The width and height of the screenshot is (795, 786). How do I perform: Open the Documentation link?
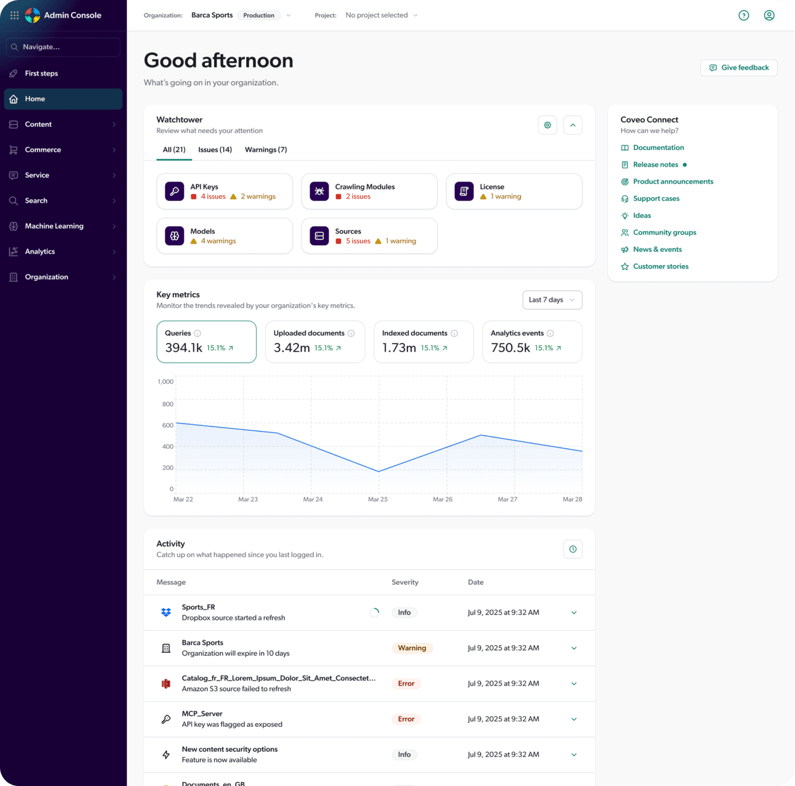(x=659, y=148)
